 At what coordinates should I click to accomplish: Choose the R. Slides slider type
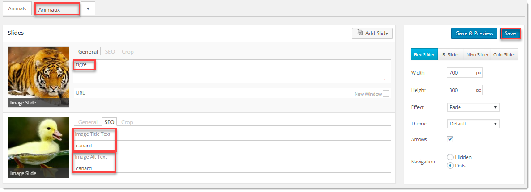450,55
